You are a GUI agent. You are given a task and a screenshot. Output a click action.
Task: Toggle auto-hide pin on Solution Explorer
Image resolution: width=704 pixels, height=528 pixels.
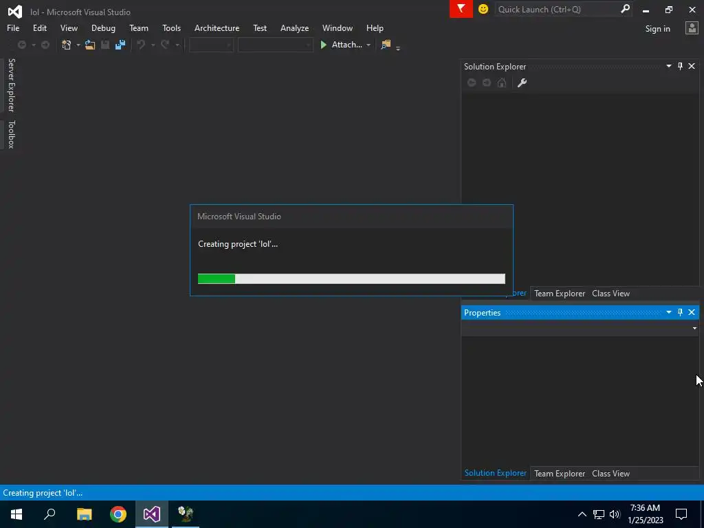(x=680, y=66)
